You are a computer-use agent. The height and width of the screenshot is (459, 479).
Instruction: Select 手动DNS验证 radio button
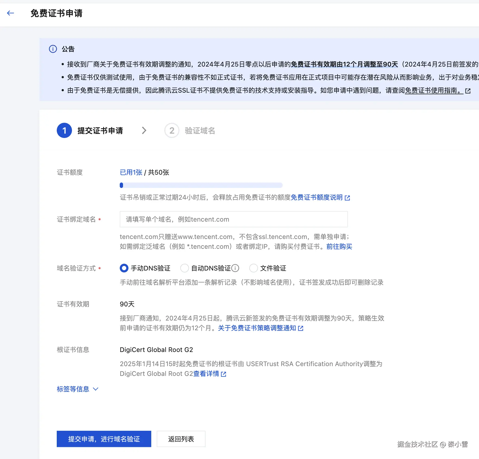(124, 268)
